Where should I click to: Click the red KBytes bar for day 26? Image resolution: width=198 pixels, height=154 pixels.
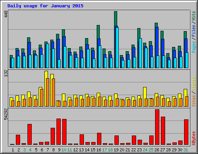[157, 127]
